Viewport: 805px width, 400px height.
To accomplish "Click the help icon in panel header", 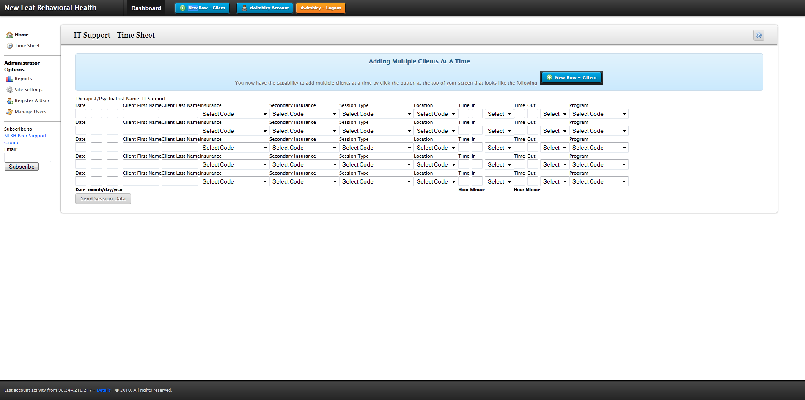I will point(758,35).
